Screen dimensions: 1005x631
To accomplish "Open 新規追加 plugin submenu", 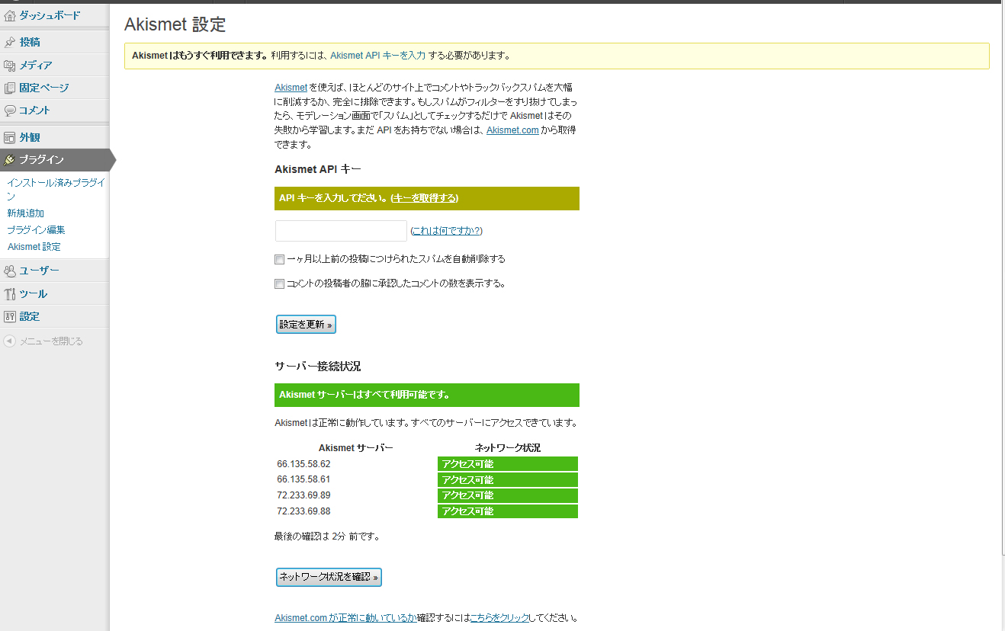I will point(25,213).
